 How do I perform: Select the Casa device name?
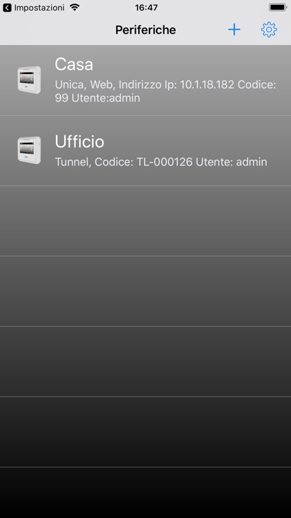click(x=74, y=64)
